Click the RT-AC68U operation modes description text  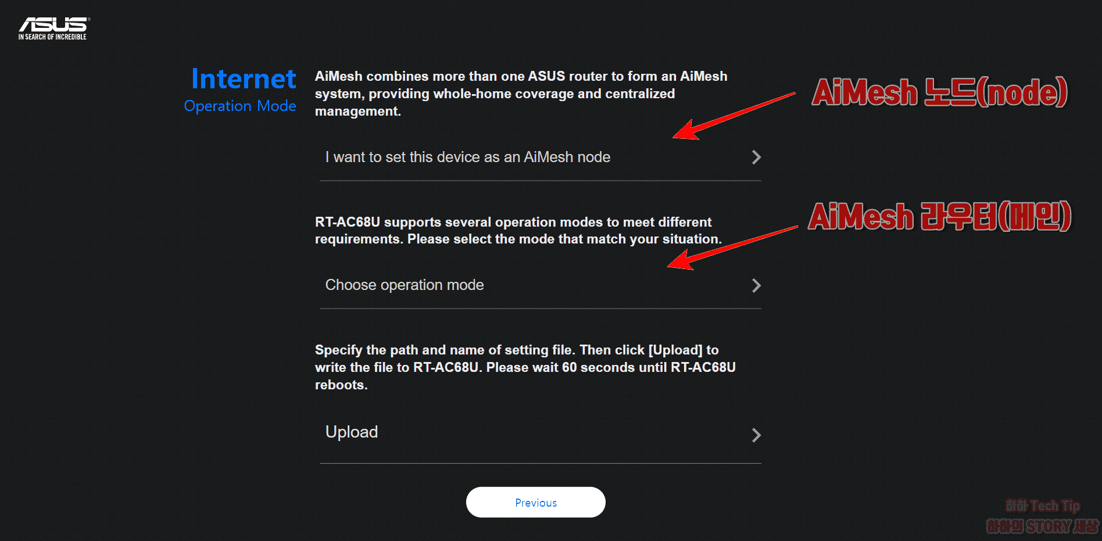coord(517,230)
